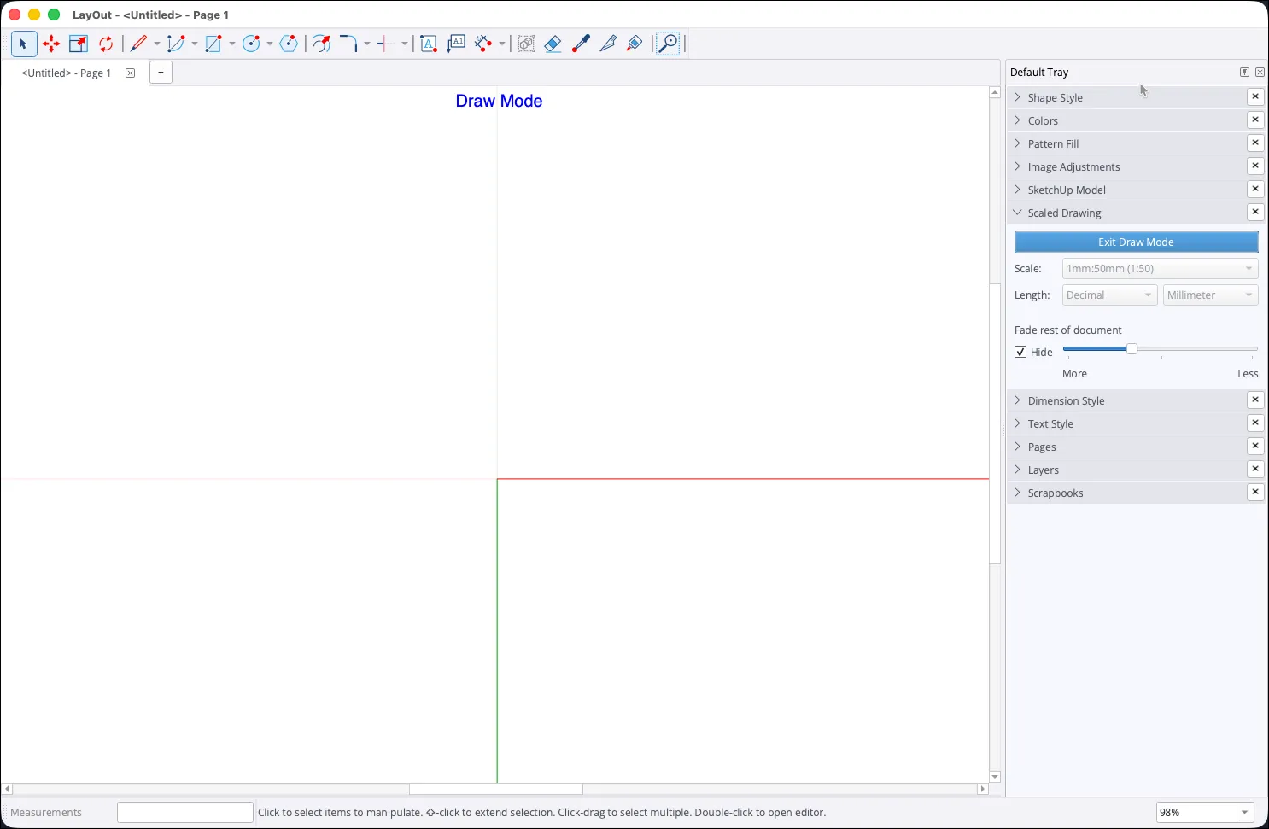Choose the Move tool with red arrows
Viewport: 1269px width, 829px height.
click(x=51, y=44)
